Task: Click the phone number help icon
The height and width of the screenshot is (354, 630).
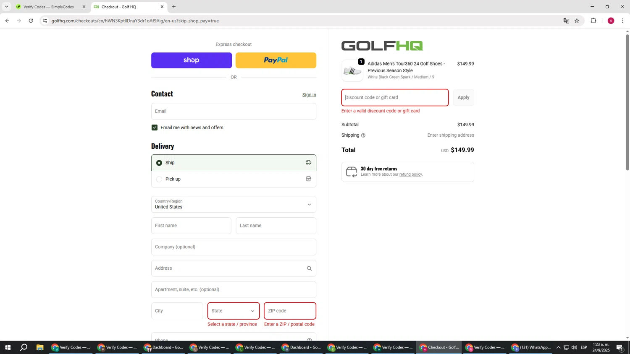Action: (x=309, y=340)
